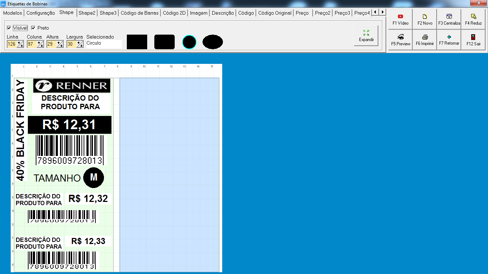Switch to the Shape2 tab
The image size is (488, 274).
[x=87, y=13]
